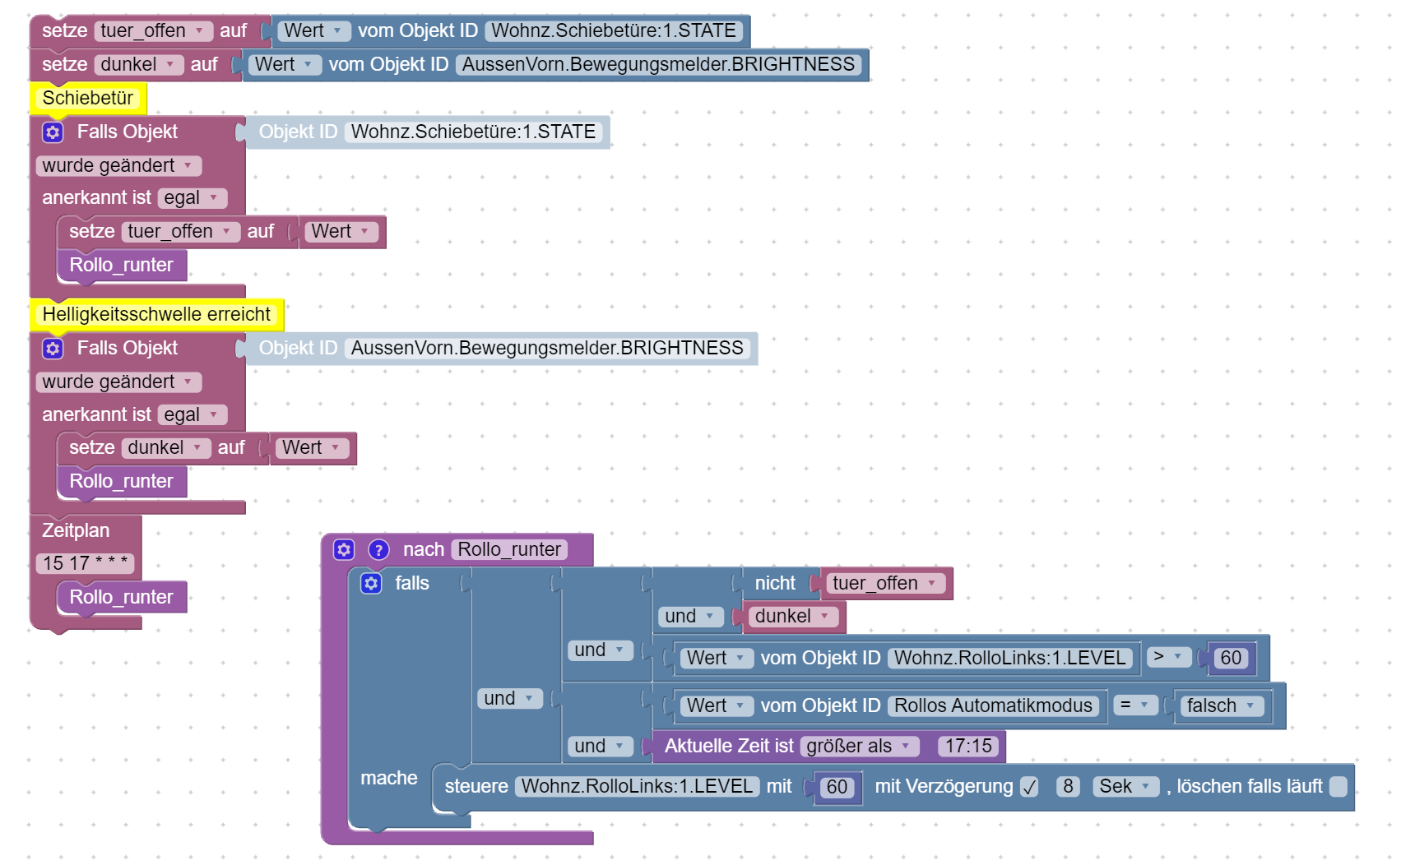Open dunkel dropdown in falls condition

coord(793,617)
